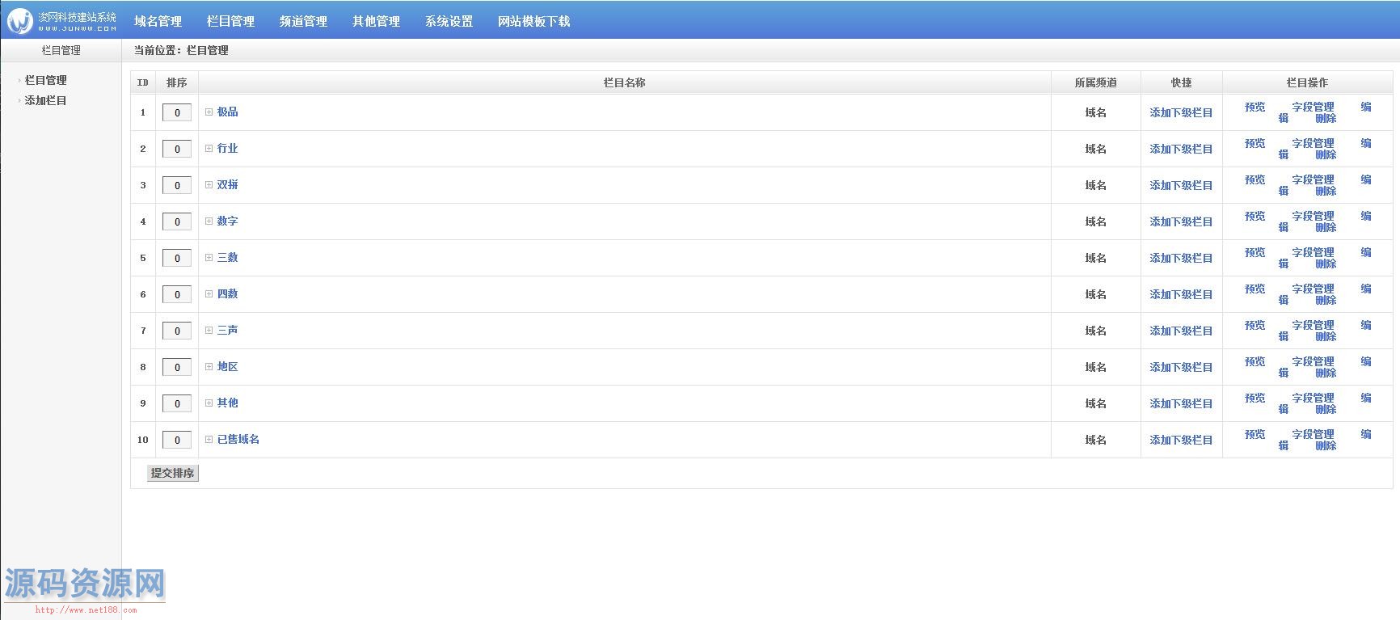Expand the 已售域名 category node
The image size is (1400, 620).
pos(209,440)
